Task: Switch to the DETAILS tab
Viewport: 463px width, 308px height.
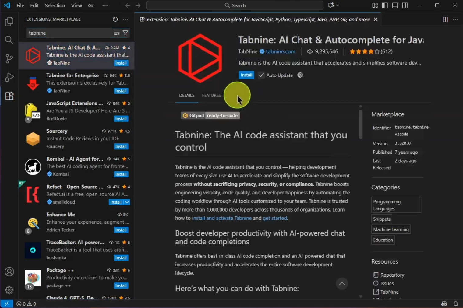Action: tap(187, 96)
